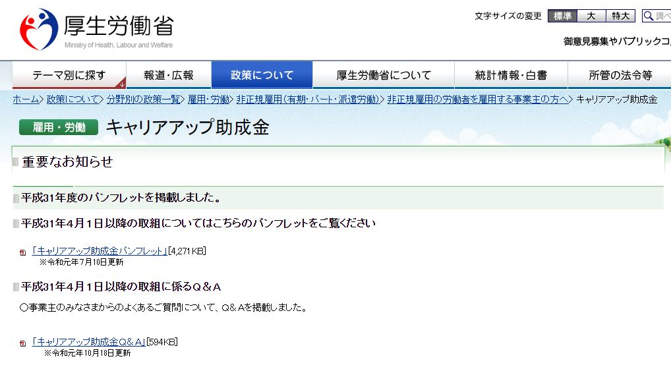Open PDF icon beside キャリアアップ助成金パンフレット

coord(23,252)
